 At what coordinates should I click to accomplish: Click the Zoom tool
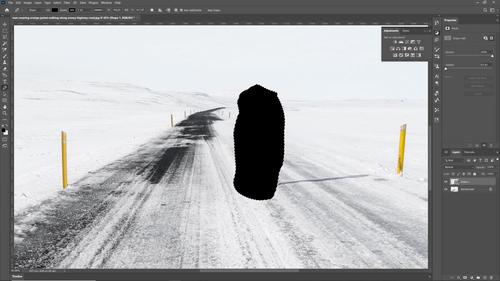click(x=5, y=113)
